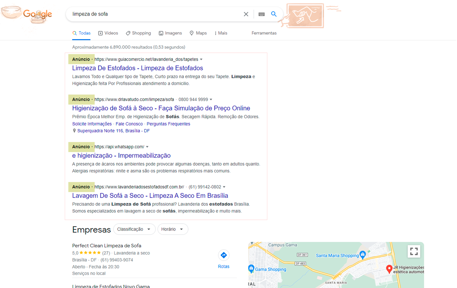Click inside the search input field
This screenshot has height=288, width=457.
[x=152, y=14]
